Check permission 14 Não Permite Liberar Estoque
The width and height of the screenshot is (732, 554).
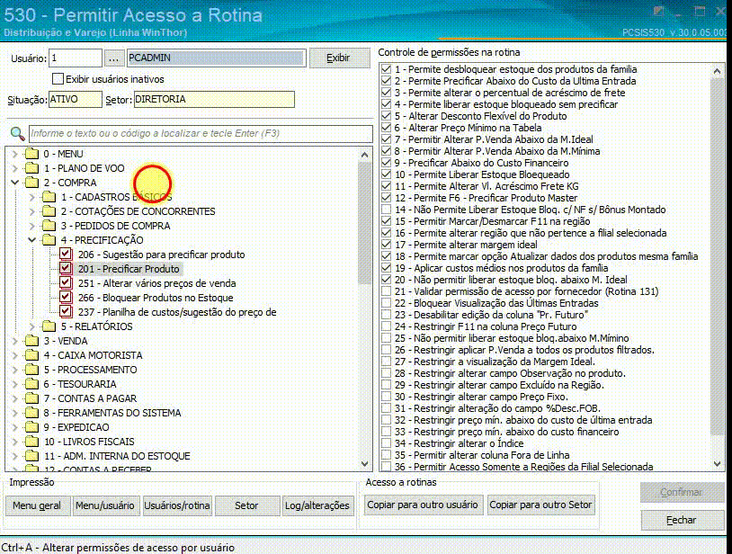coord(387,210)
